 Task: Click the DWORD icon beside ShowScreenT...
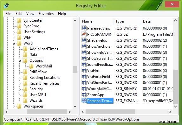point(84,58)
